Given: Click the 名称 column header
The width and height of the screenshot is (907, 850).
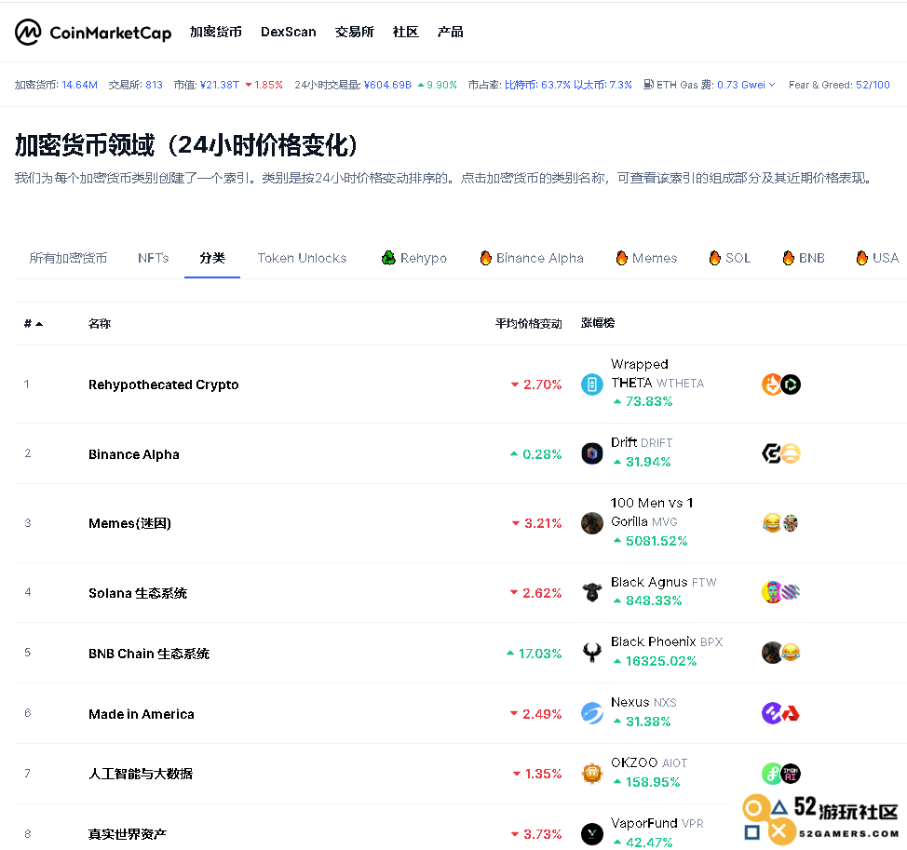Looking at the screenshot, I should pyautogui.click(x=100, y=324).
